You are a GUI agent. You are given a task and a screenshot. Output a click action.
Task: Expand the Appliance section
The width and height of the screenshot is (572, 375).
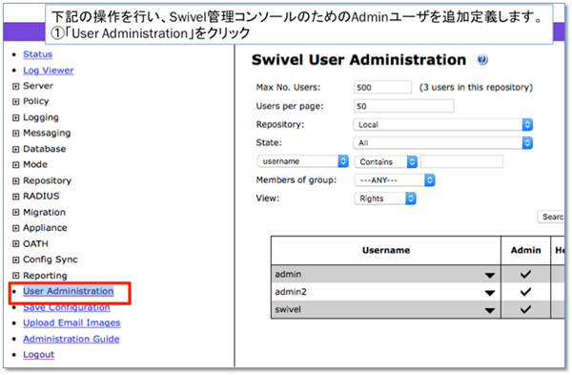click(x=15, y=228)
